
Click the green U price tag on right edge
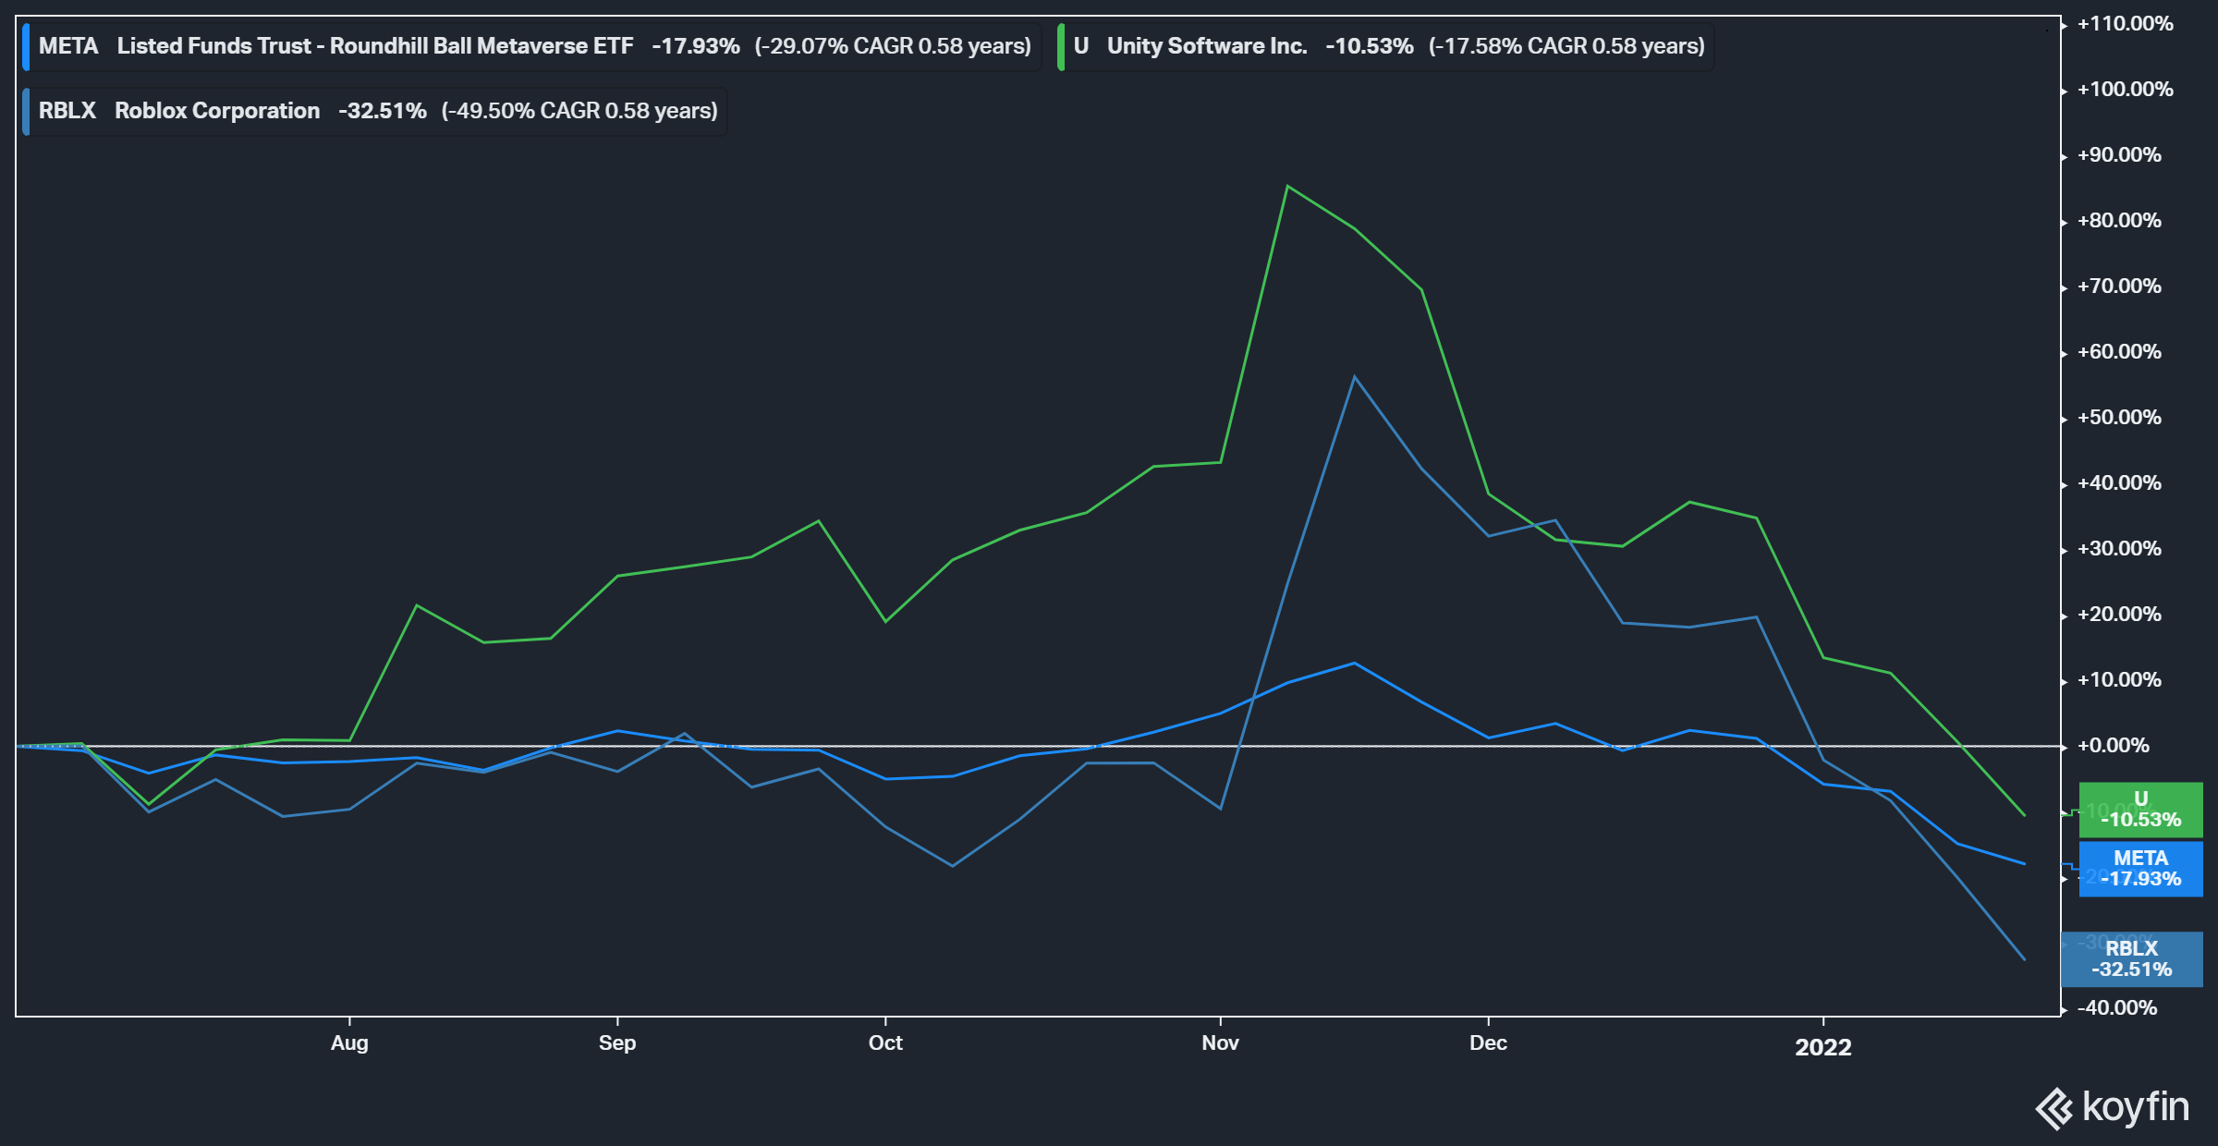click(2140, 810)
